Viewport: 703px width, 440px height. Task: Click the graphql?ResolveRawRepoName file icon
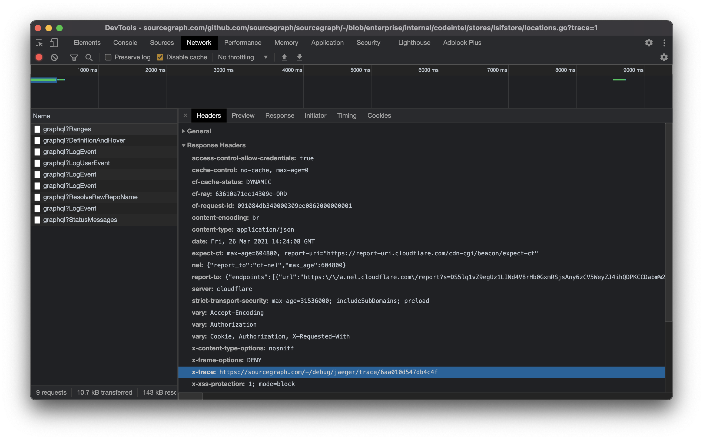click(x=37, y=197)
